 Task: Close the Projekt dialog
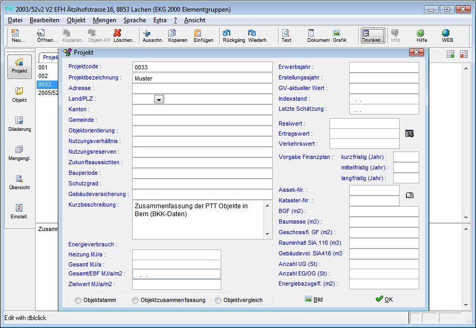pos(416,52)
